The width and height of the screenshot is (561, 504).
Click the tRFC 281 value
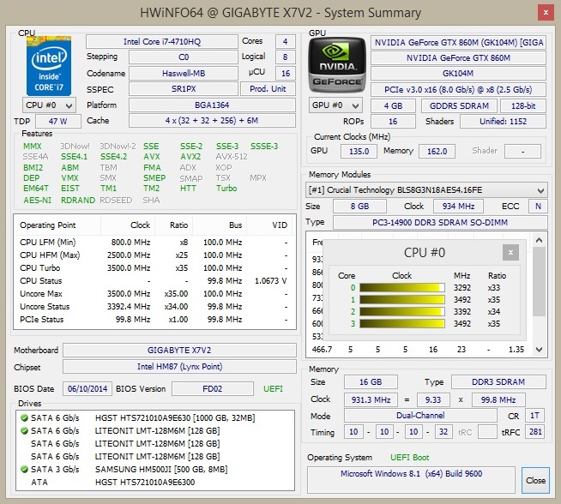535,432
